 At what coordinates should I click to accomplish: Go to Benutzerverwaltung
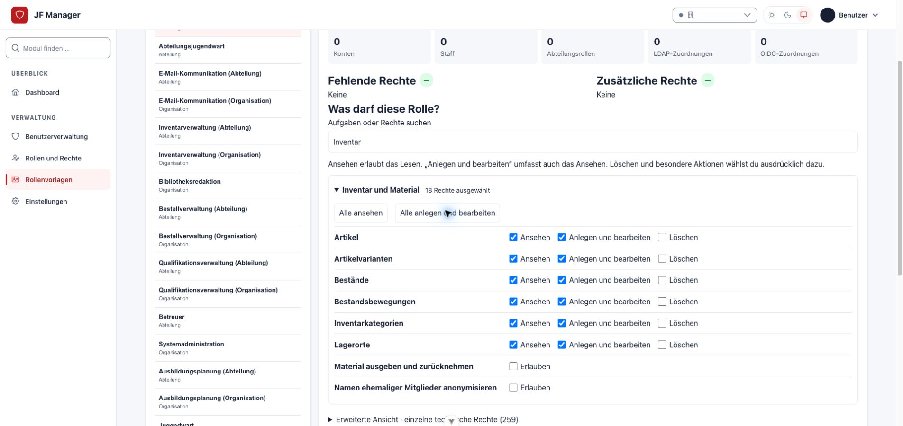58,136
